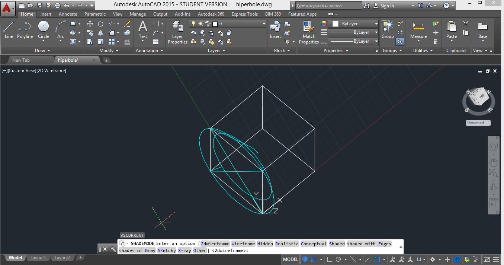Click the Cut scissors icon in Clipboard

tap(466, 24)
